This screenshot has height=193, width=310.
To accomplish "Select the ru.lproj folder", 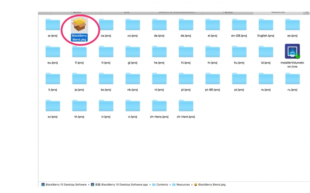I will 292,78.
